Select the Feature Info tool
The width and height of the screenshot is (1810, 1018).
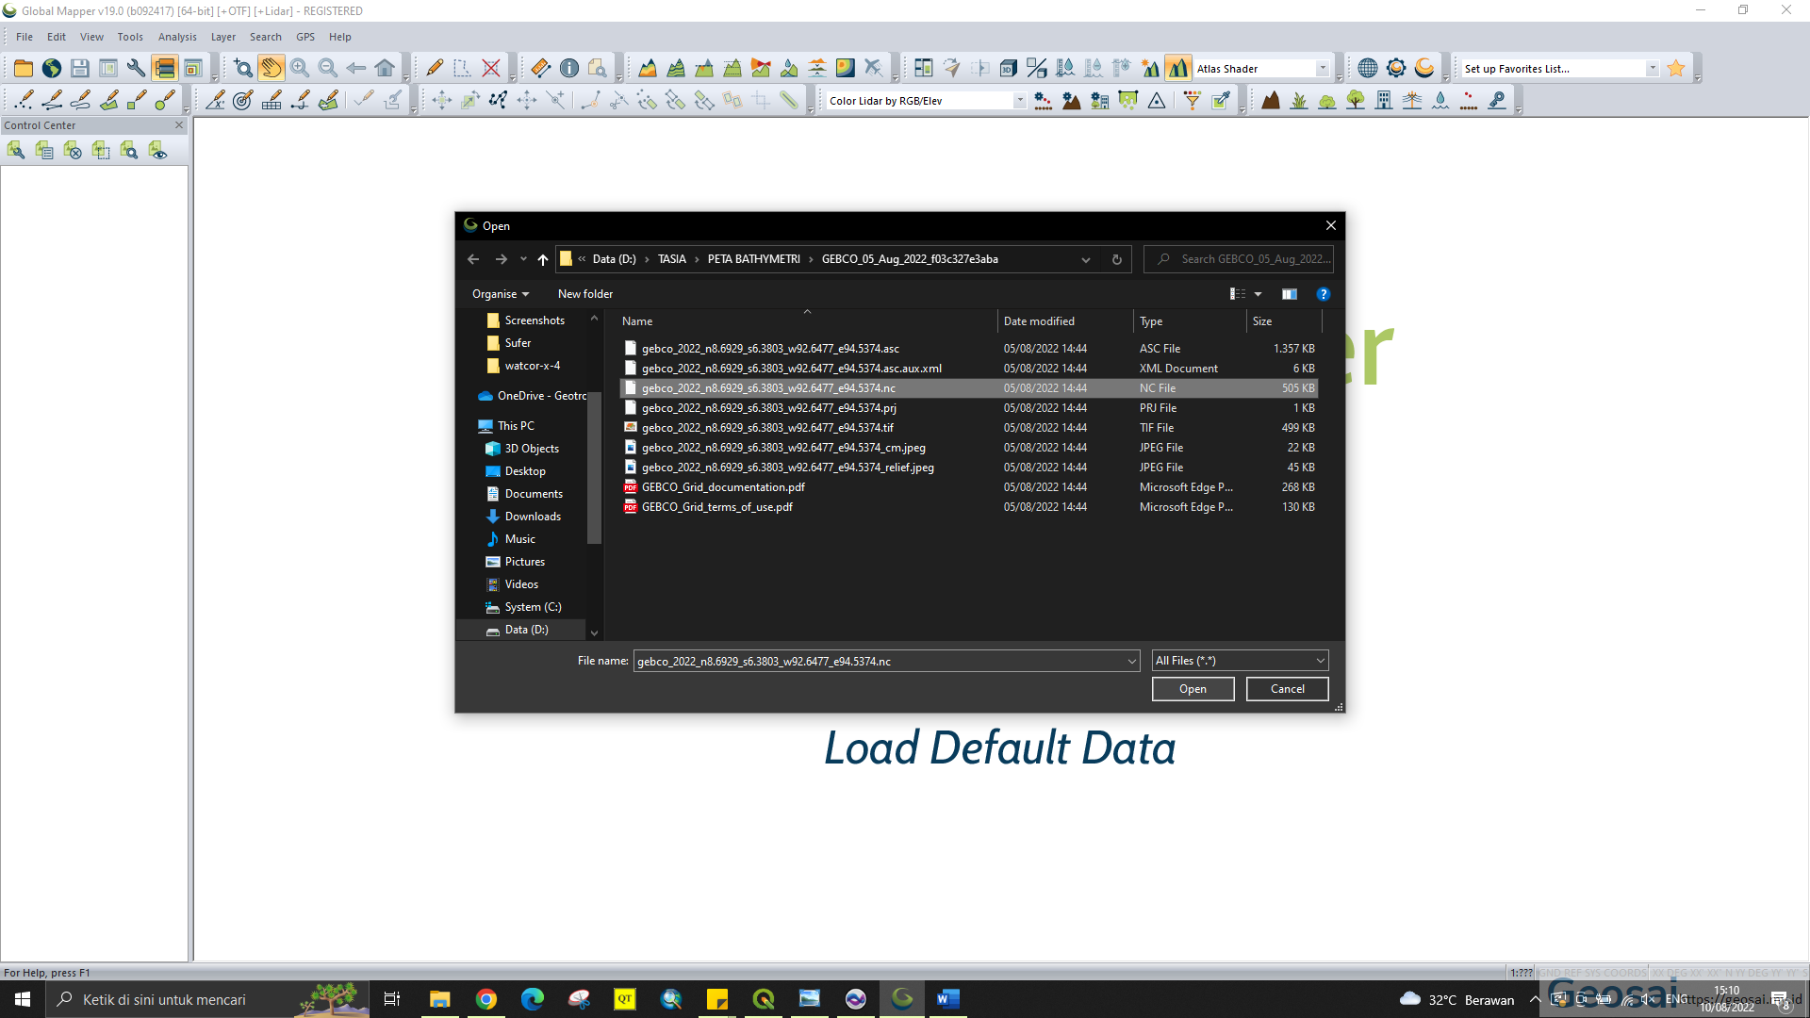tap(569, 67)
